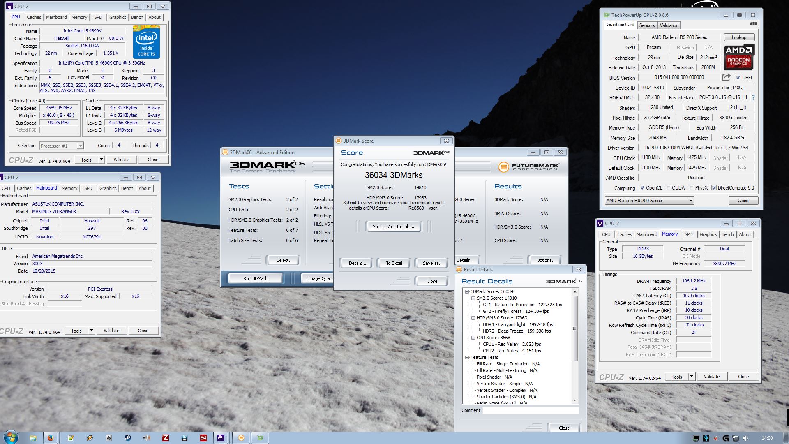Open the blue equalizer bars taskbar icon
Screen dimensions: 789x444
[185, 438]
